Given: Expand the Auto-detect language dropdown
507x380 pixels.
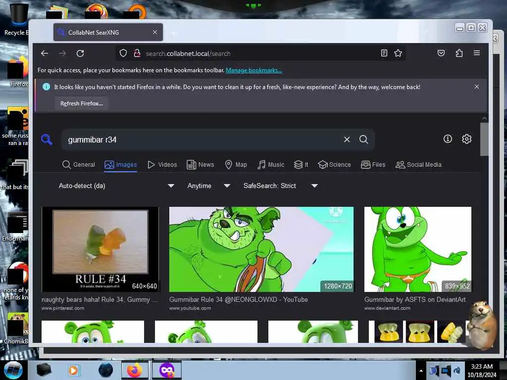Looking at the screenshot, I should point(116,186).
